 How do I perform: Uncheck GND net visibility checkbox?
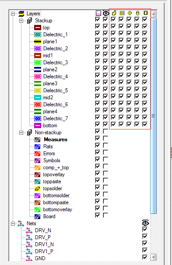145,258
